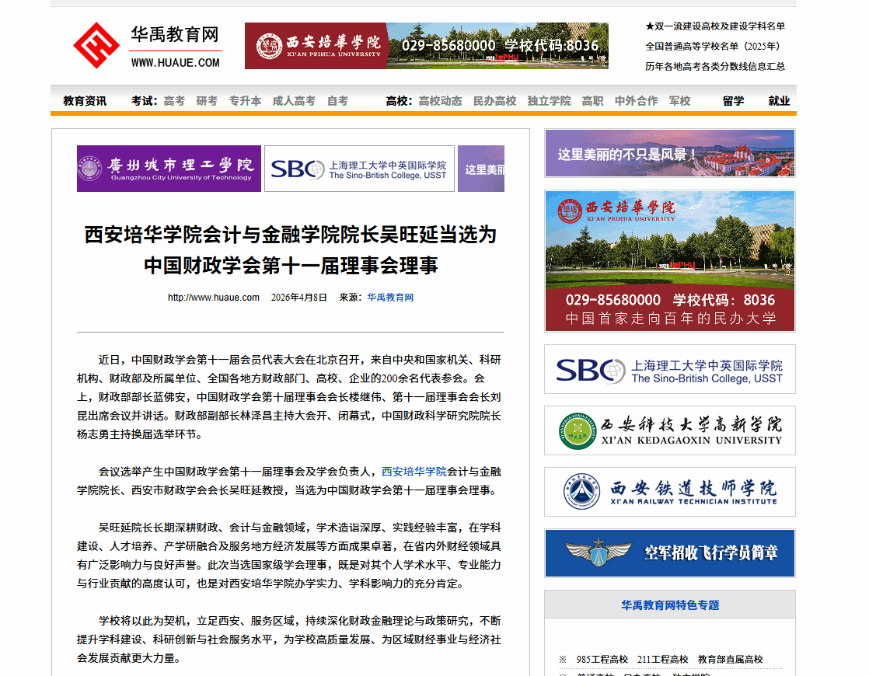Go to 留学 section
The height and width of the screenshot is (676, 869).
tap(733, 101)
